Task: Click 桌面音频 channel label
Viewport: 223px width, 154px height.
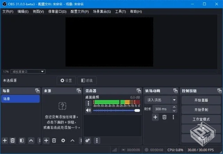Action: tap(92, 97)
